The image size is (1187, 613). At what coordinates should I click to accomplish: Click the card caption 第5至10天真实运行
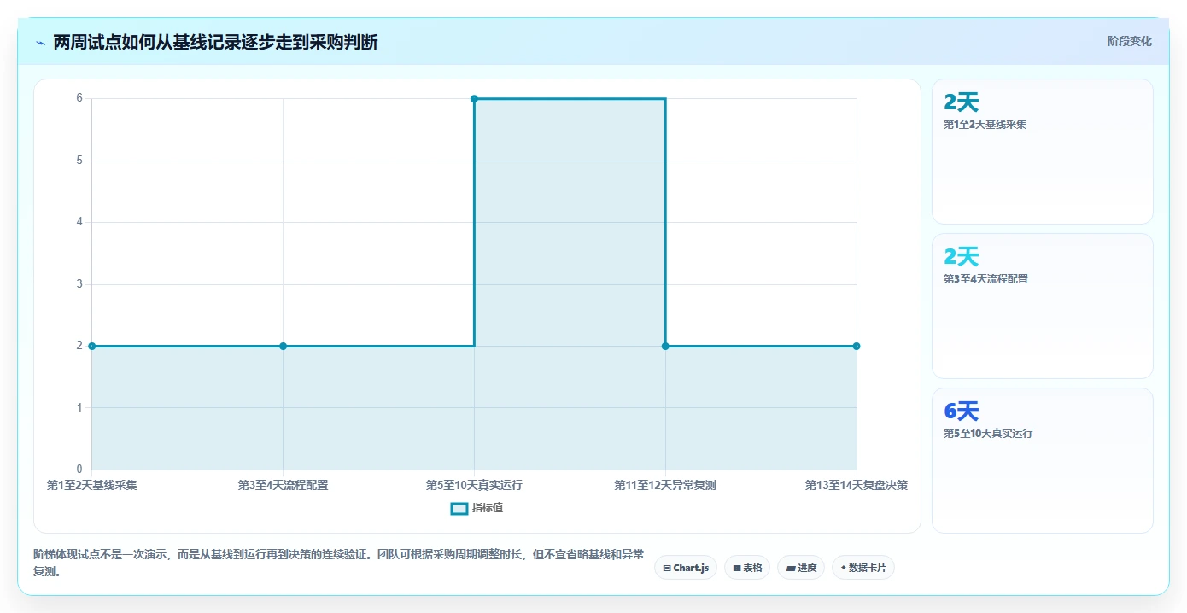[988, 434]
